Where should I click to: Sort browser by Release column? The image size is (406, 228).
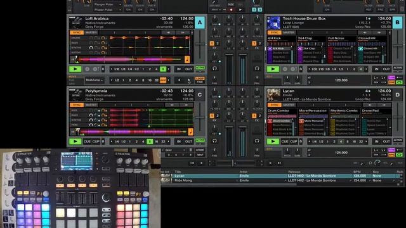point(294,172)
